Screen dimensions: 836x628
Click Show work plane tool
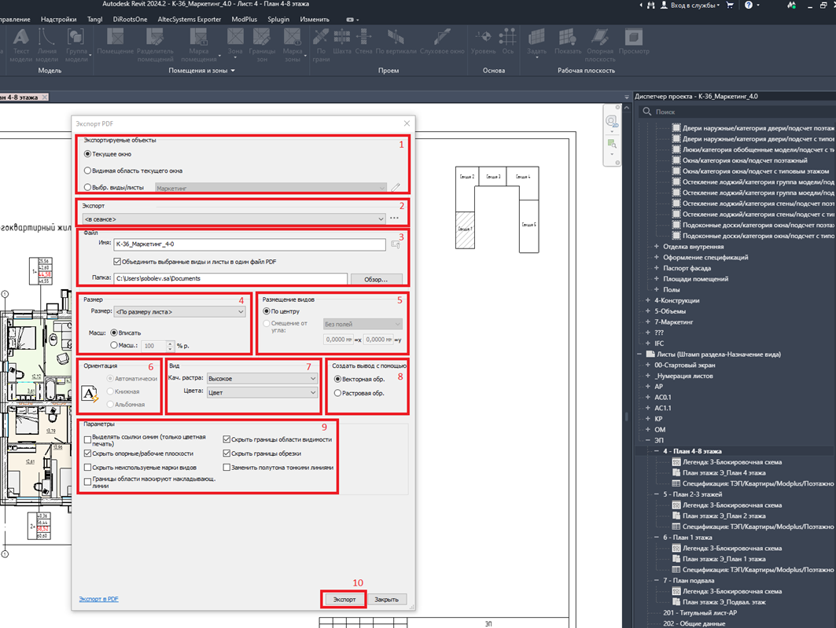click(x=568, y=42)
